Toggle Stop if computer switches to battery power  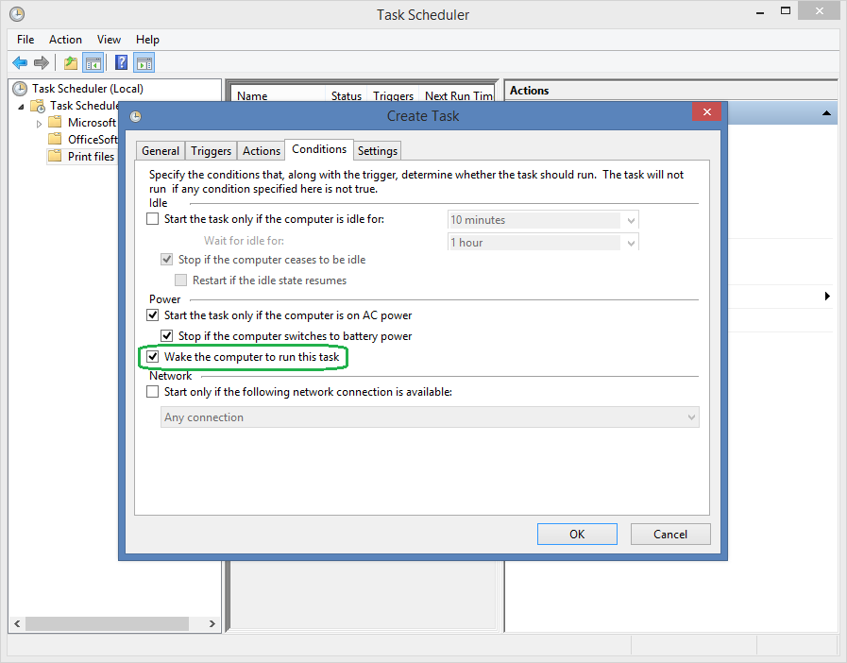pos(167,336)
